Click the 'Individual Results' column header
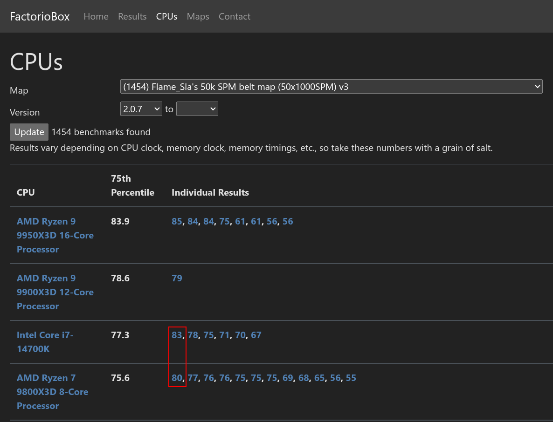This screenshot has width=553, height=422. tap(210, 193)
